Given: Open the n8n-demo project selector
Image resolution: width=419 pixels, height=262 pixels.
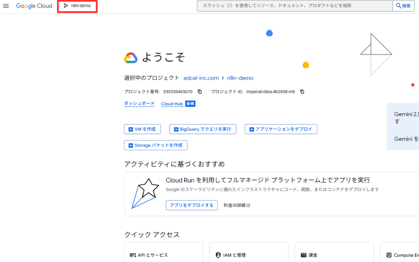Looking at the screenshot, I should (x=77, y=5).
